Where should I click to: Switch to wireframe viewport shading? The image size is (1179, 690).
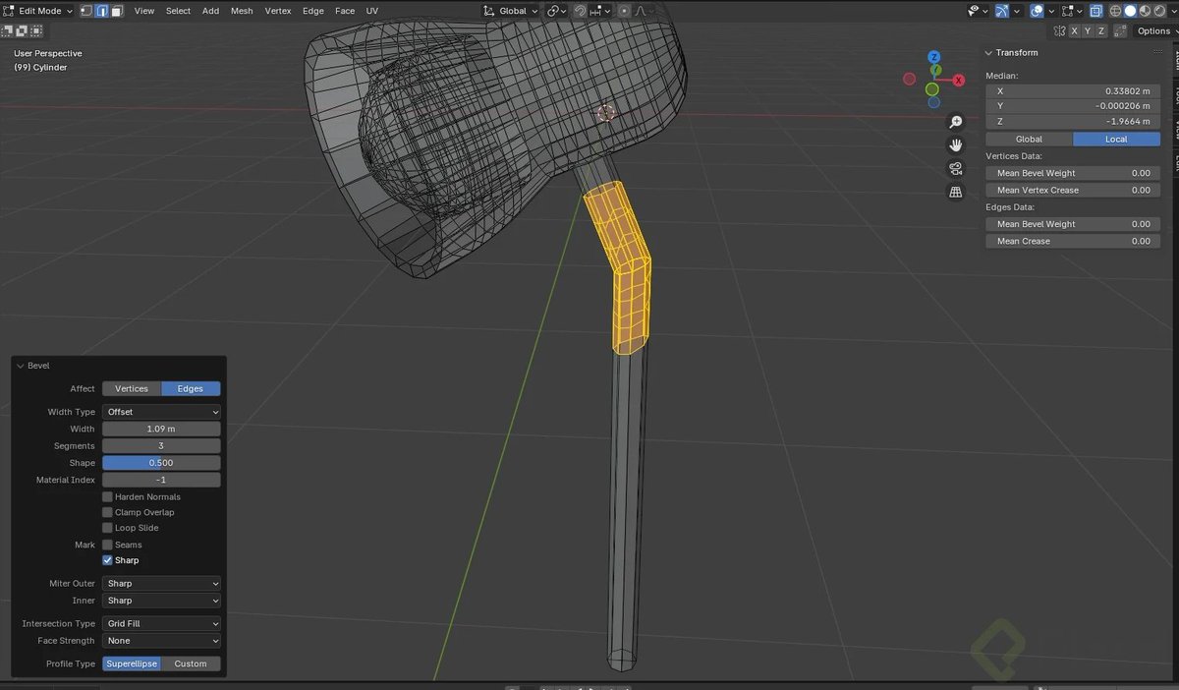pyautogui.click(x=1116, y=11)
